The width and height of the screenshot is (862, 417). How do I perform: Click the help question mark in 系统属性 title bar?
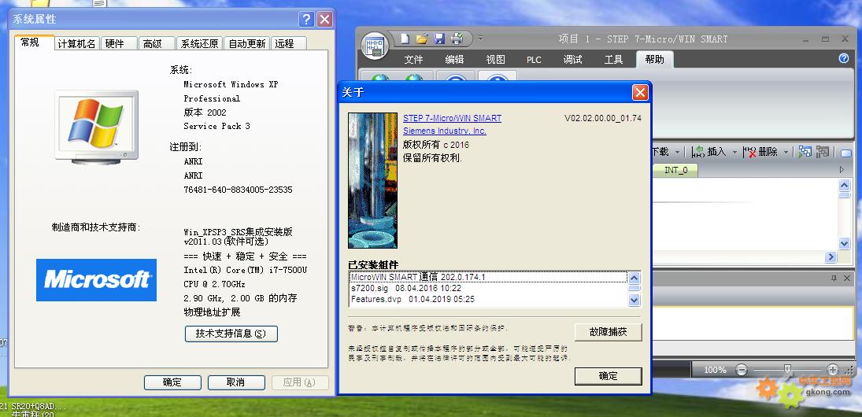[307, 20]
